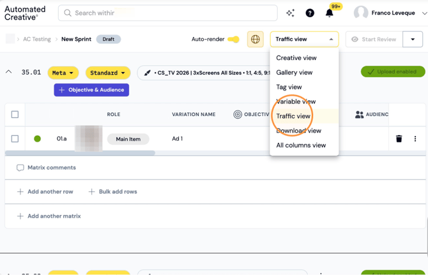This screenshot has width=428, height=275.
Task: Click the VARIATION NAME column header
Action: pyautogui.click(x=194, y=114)
